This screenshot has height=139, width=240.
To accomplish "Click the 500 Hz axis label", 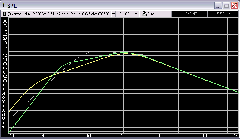I will (204, 136).
